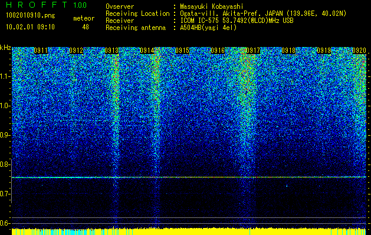
Task: Select the filename 1002010910.png
Action: (31, 16)
